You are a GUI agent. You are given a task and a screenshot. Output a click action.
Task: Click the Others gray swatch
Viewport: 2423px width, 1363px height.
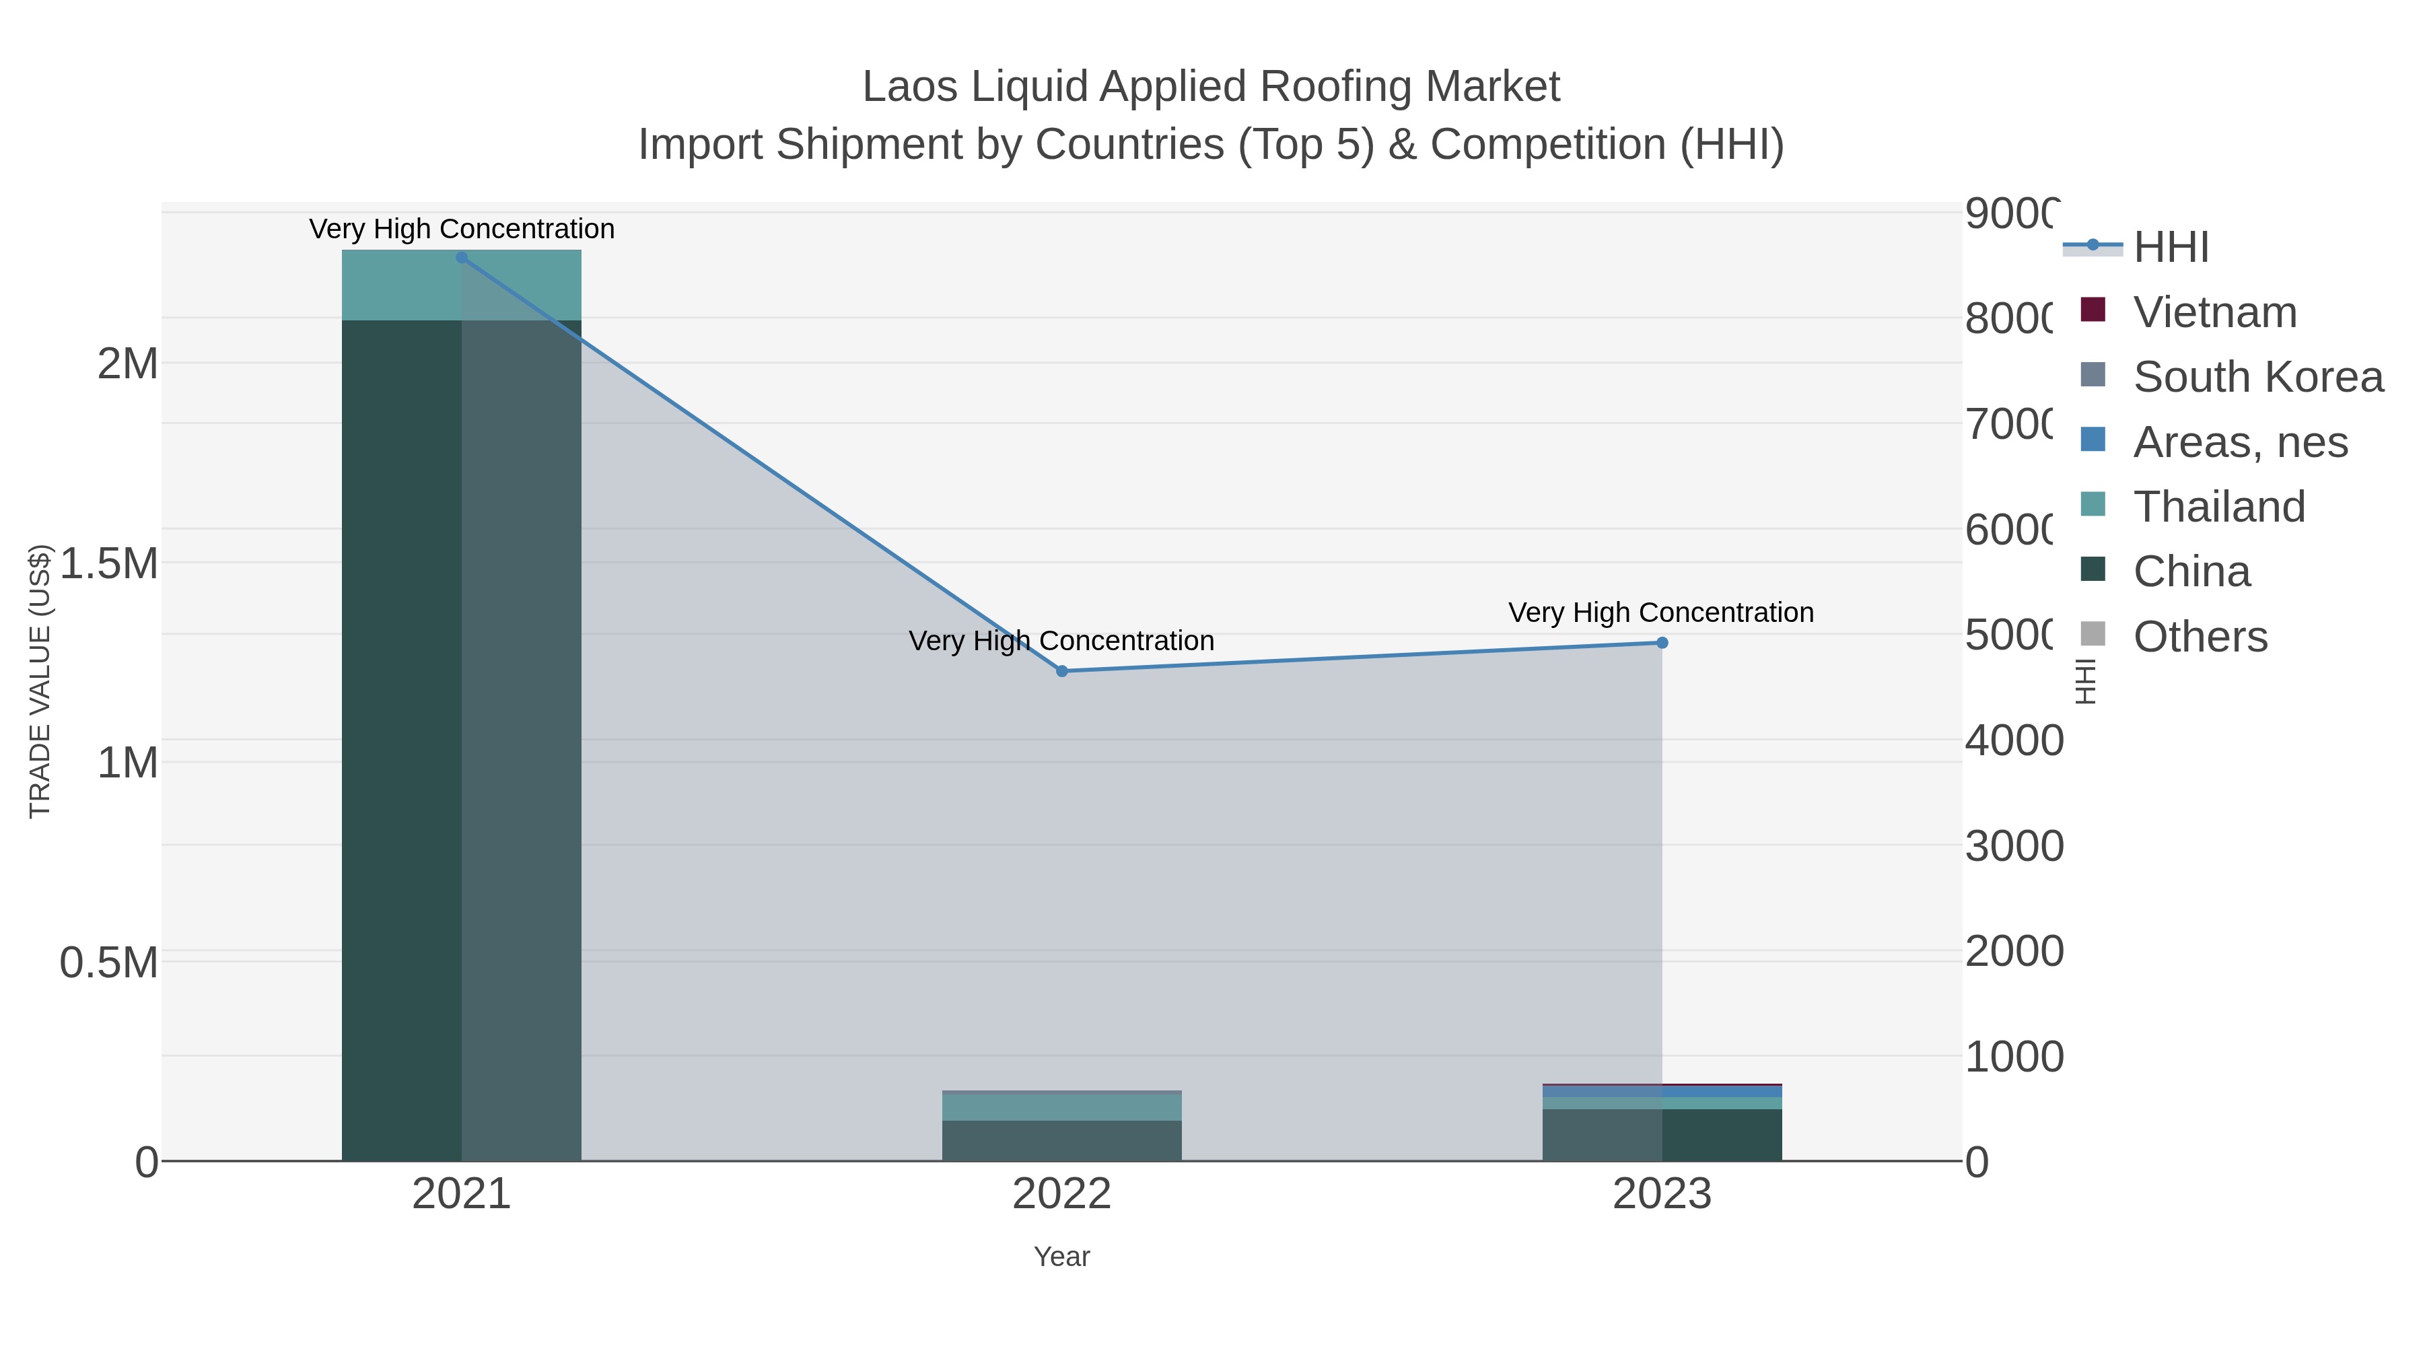click(x=2093, y=633)
